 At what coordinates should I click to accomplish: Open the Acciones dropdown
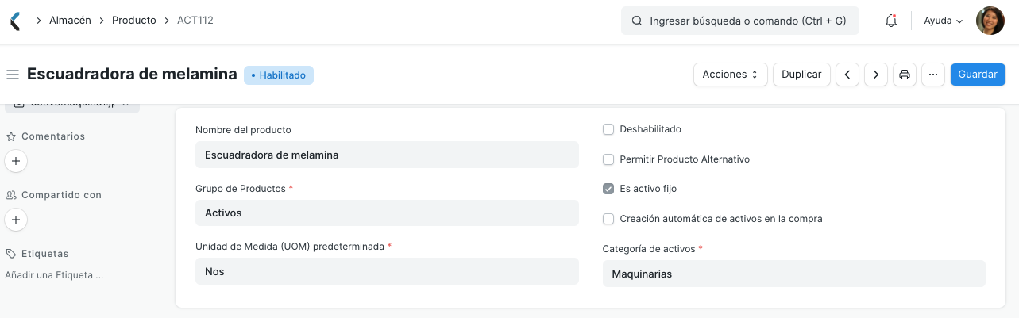click(730, 75)
